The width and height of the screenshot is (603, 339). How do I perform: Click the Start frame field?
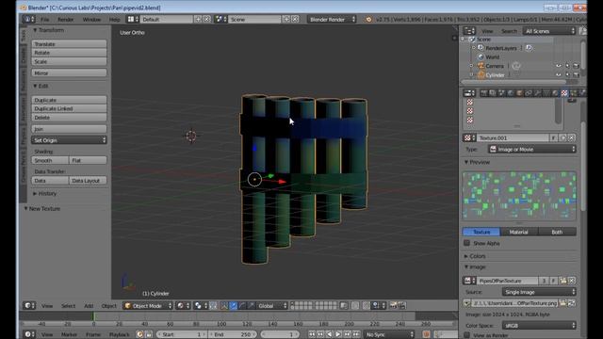pos(181,334)
